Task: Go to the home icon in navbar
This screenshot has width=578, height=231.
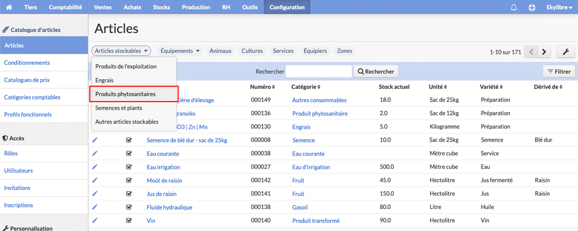Action: [x=9, y=7]
